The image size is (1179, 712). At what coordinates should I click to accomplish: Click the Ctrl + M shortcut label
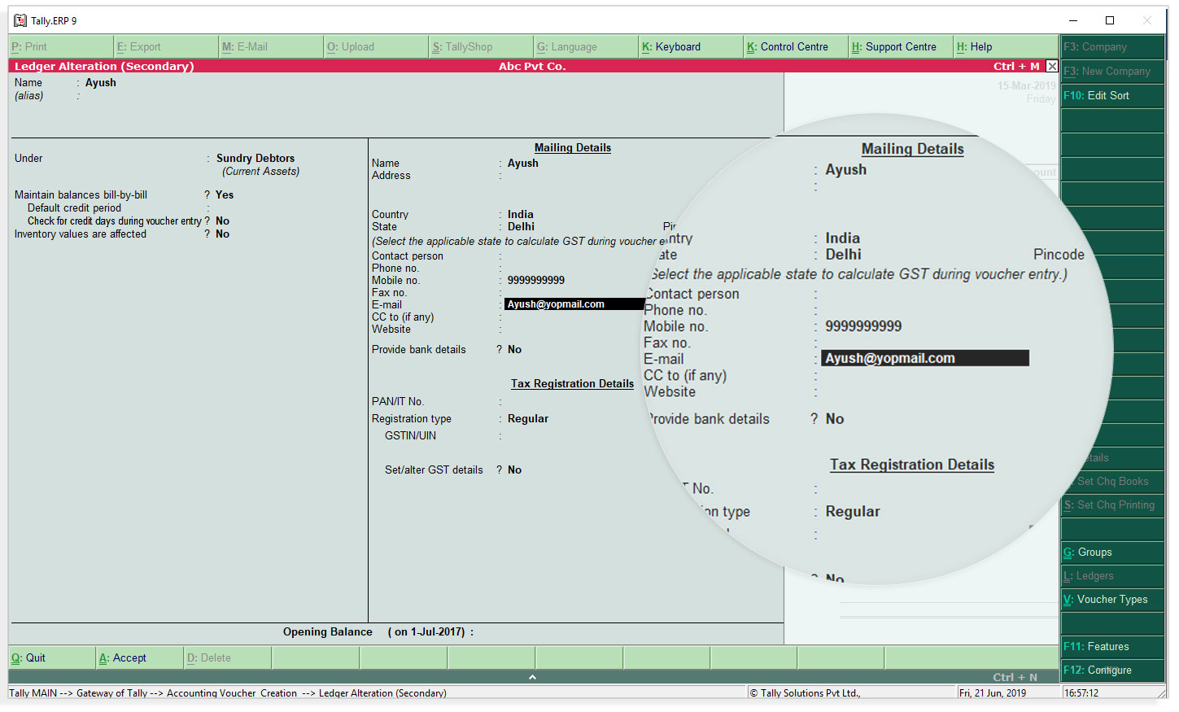click(x=1016, y=67)
